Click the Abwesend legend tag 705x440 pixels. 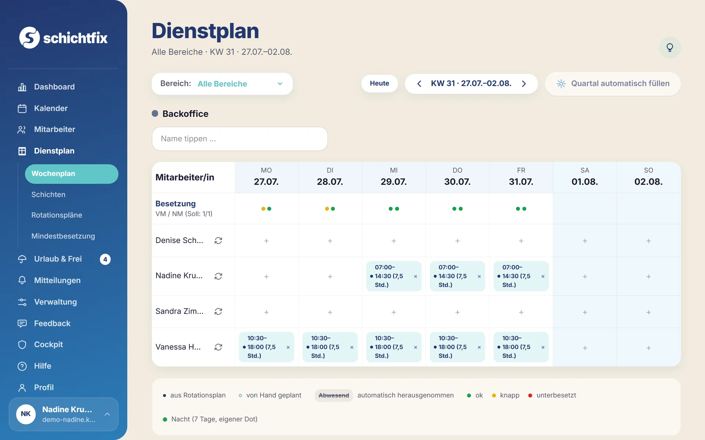(333, 395)
